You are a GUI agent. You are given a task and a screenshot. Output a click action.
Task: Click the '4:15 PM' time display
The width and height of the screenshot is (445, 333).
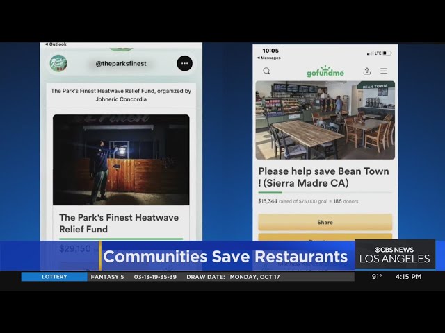pyautogui.click(x=408, y=277)
